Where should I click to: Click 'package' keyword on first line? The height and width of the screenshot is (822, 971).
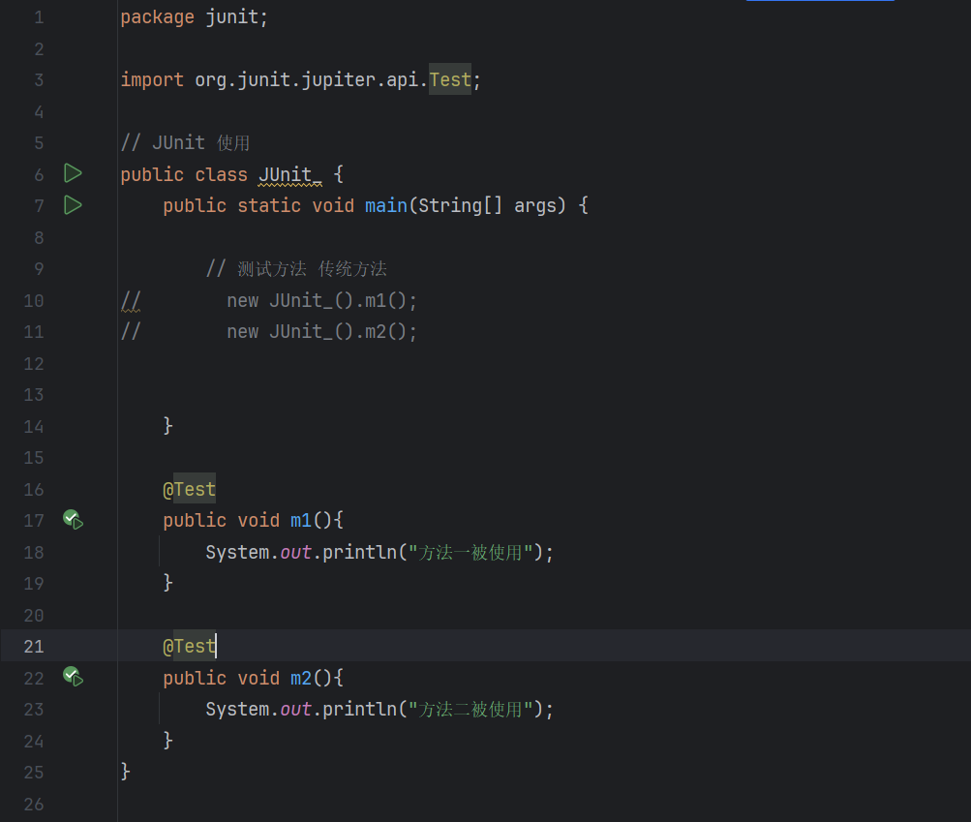pyautogui.click(x=157, y=17)
